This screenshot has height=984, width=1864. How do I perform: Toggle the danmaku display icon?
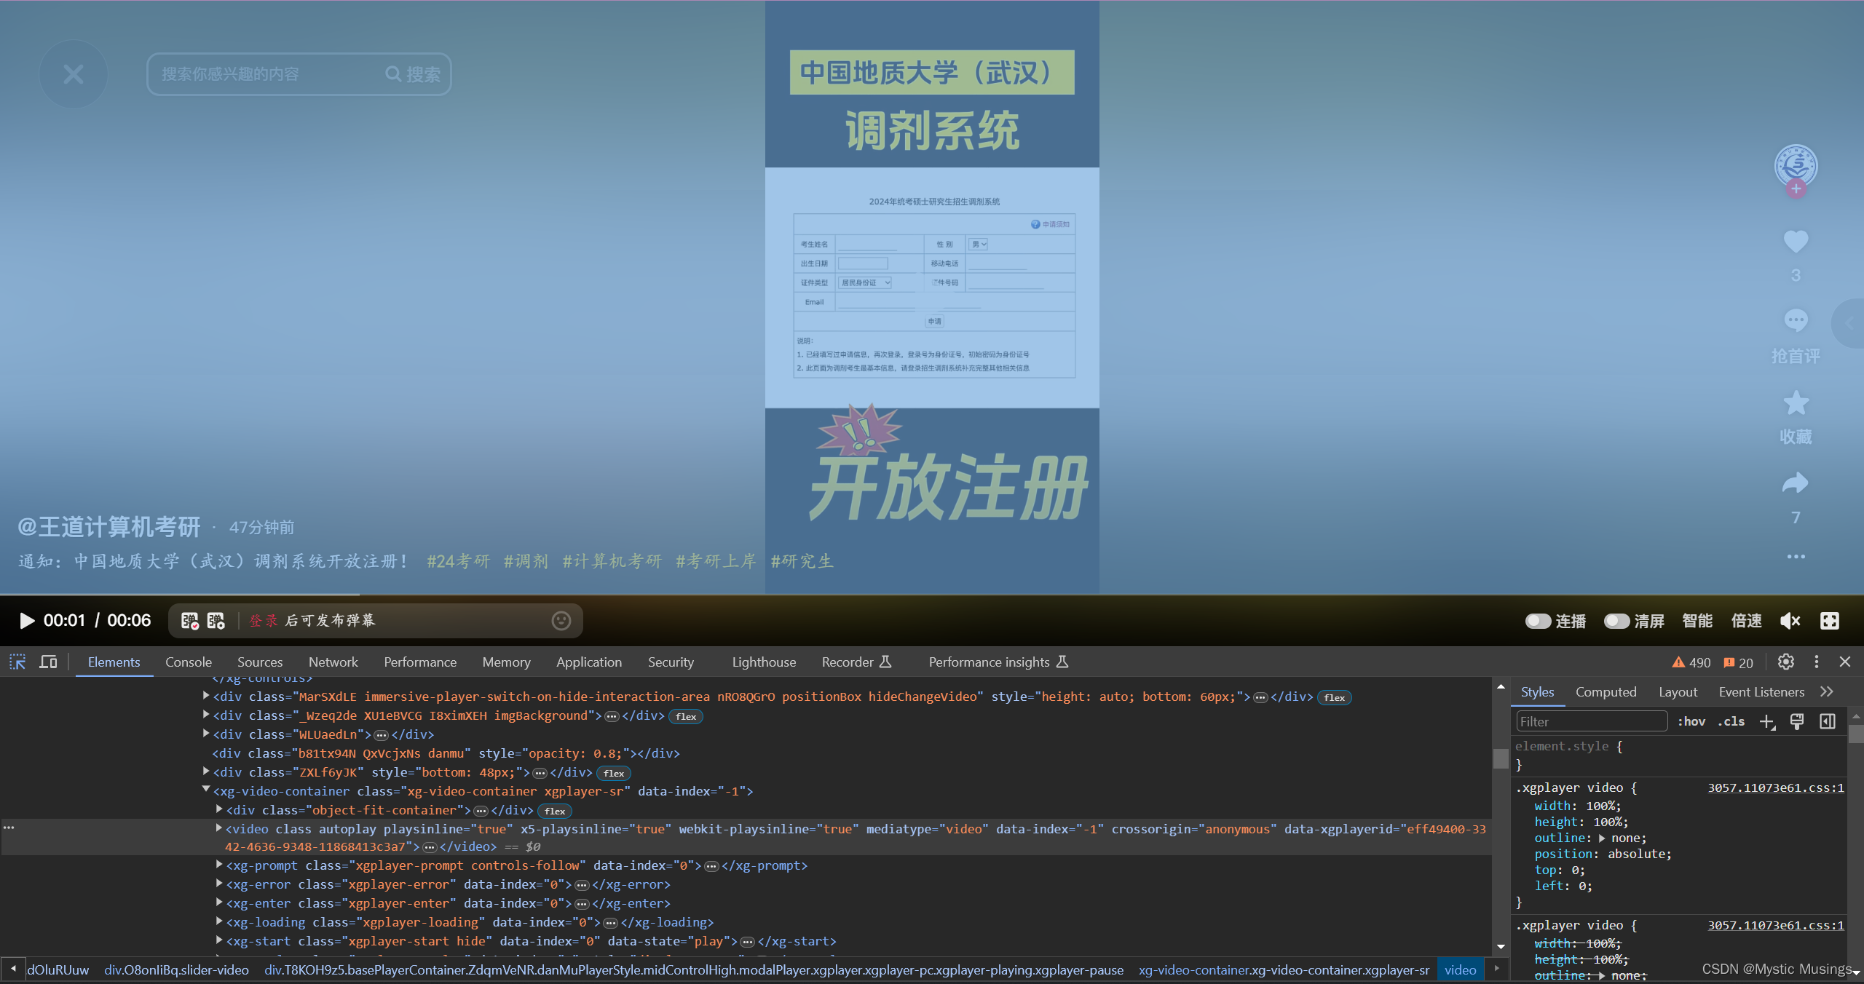click(x=190, y=621)
